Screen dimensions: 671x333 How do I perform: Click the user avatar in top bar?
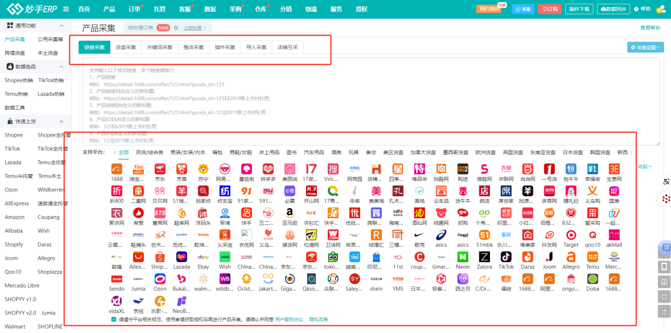point(661,9)
